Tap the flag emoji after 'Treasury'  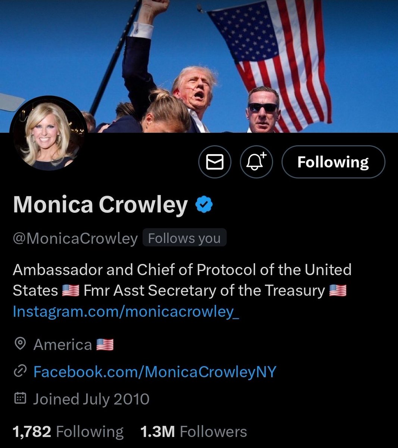coord(338,290)
